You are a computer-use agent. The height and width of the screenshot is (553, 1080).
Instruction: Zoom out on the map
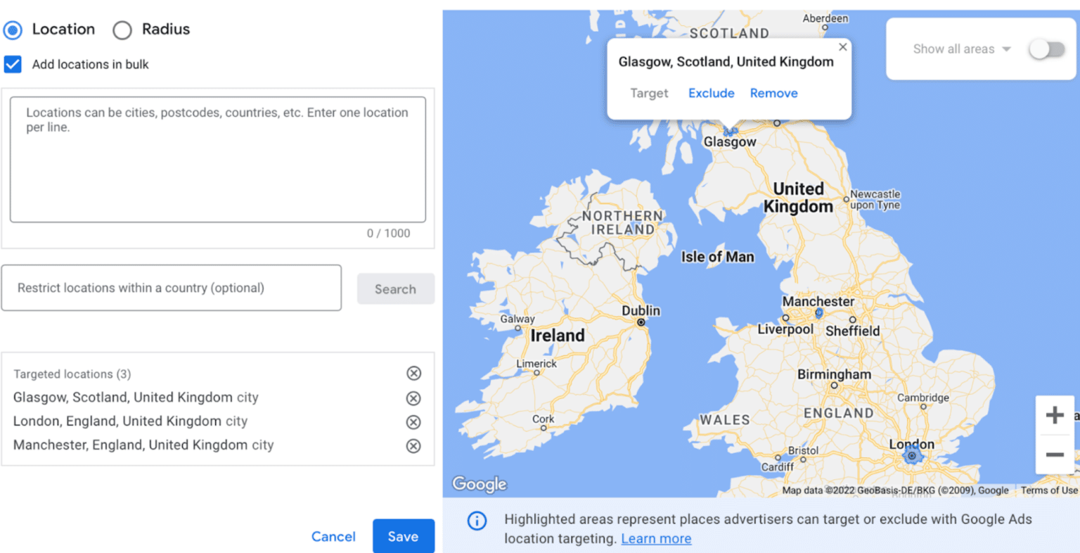coord(1055,454)
